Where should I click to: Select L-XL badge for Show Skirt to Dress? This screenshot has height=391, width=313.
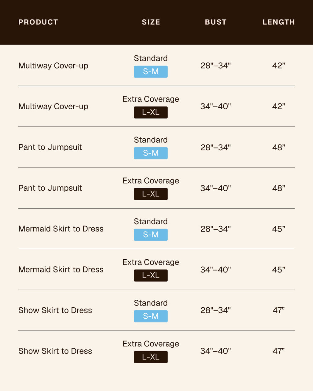pos(151,357)
